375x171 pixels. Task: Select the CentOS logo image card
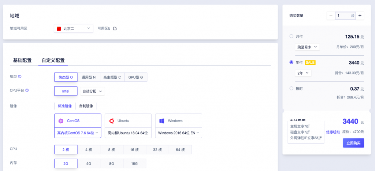click(x=77, y=120)
